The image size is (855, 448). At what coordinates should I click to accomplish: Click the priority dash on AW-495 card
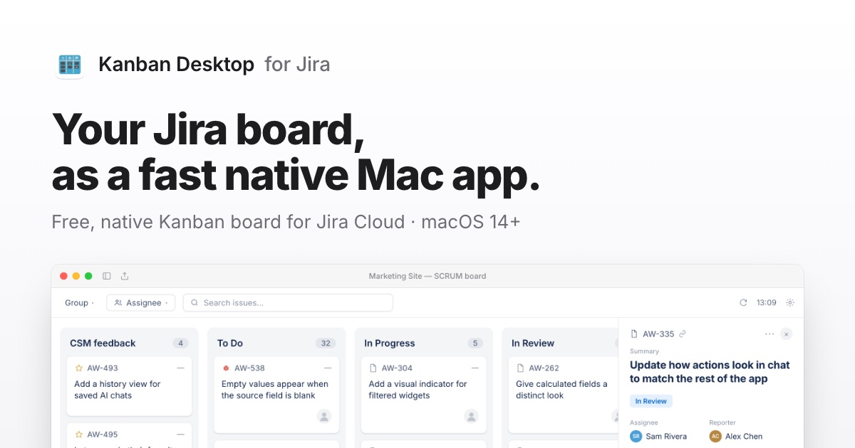point(180,434)
